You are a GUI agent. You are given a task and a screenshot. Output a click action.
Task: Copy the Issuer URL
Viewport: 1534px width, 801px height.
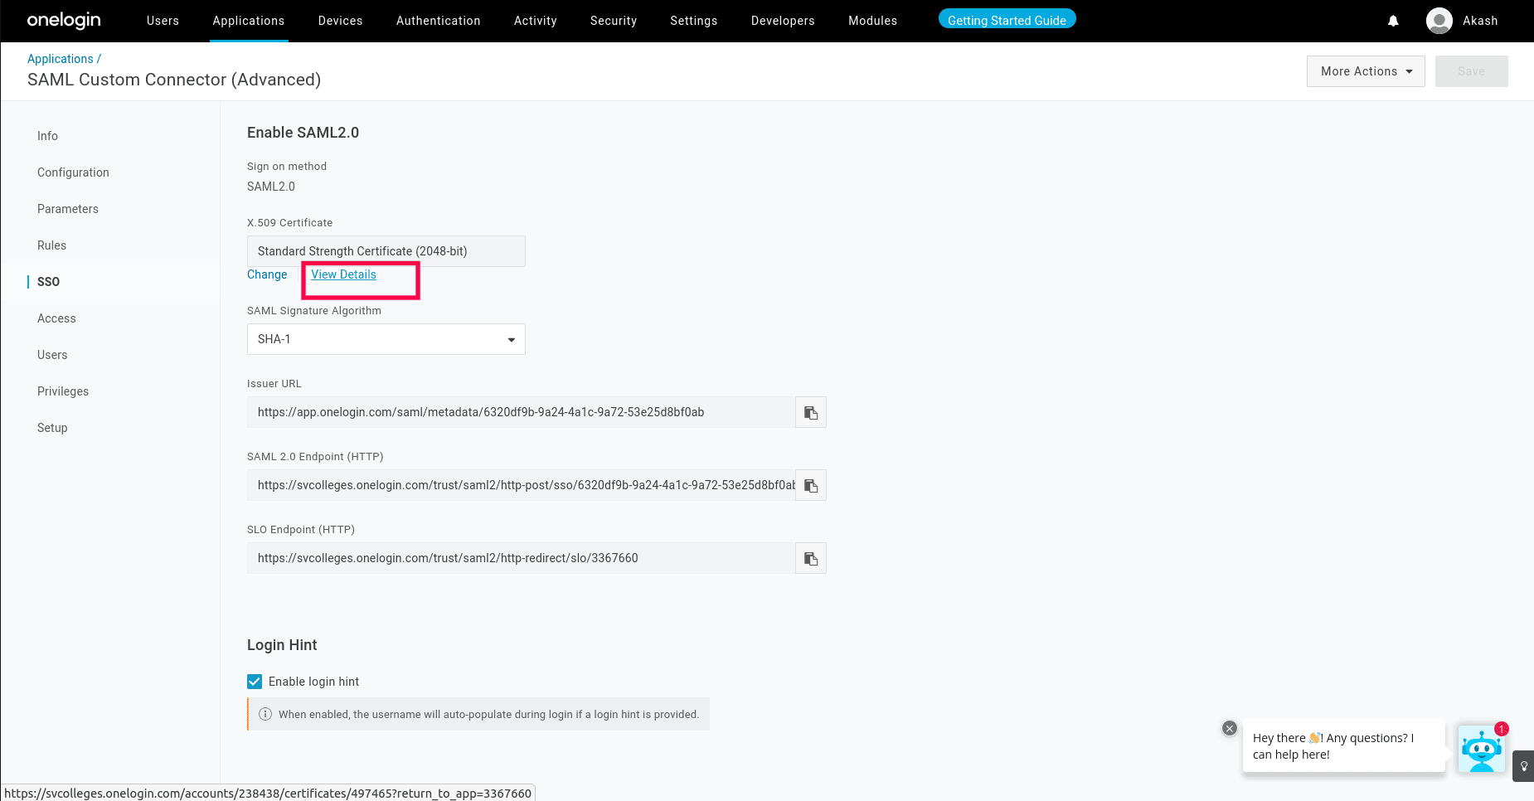click(810, 412)
